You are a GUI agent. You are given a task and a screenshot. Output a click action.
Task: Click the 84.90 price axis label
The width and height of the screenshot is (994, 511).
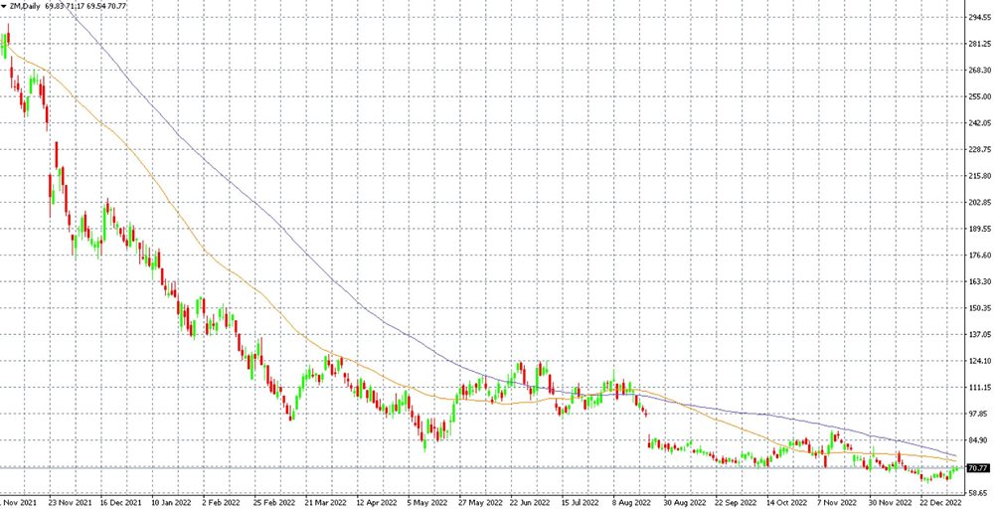click(x=978, y=440)
